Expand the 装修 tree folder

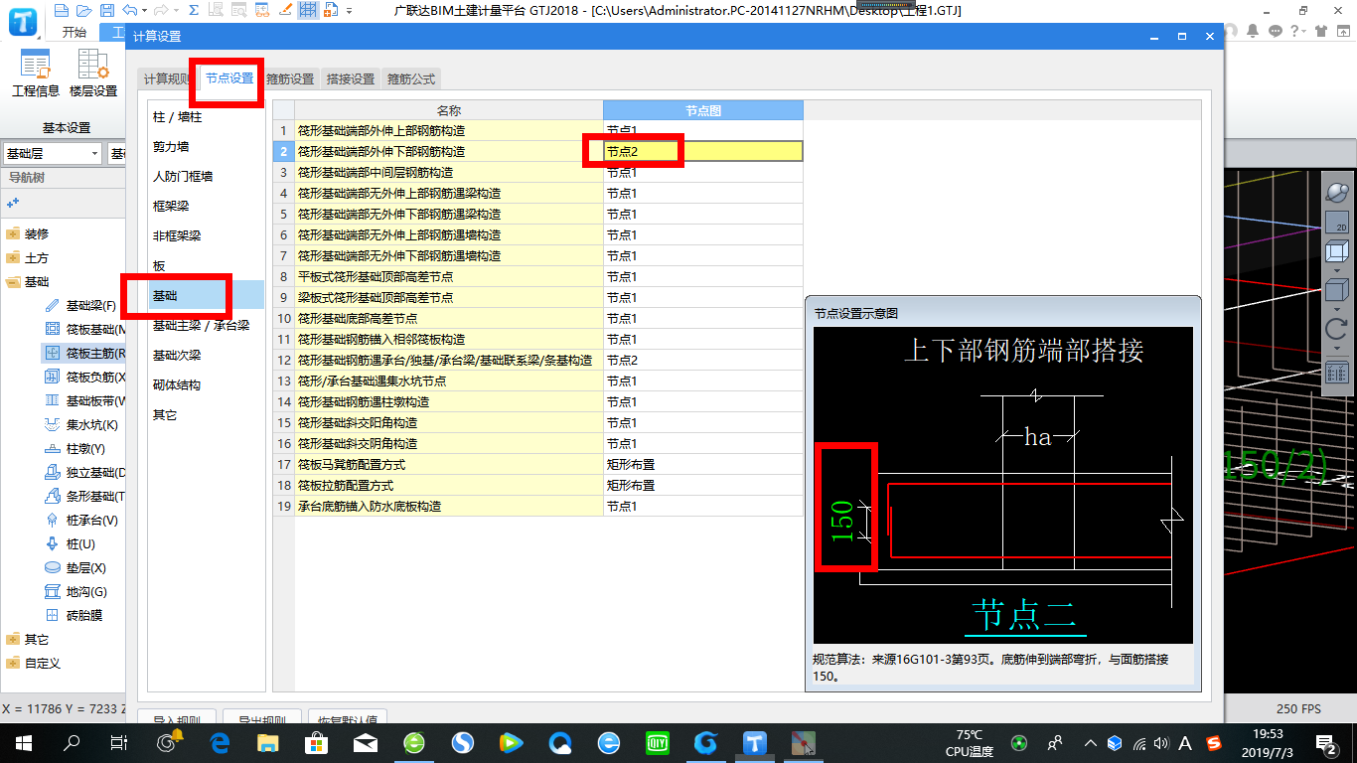tap(13, 234)
